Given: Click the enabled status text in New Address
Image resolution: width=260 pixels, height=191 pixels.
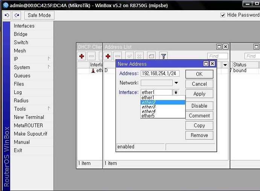Looking at the screenshot, I should [x=126, y=147].
